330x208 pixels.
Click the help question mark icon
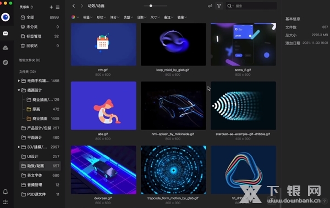click(x=324, y=201)
